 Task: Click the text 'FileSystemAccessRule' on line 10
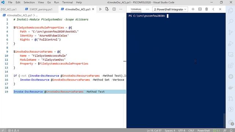[49, 56]
